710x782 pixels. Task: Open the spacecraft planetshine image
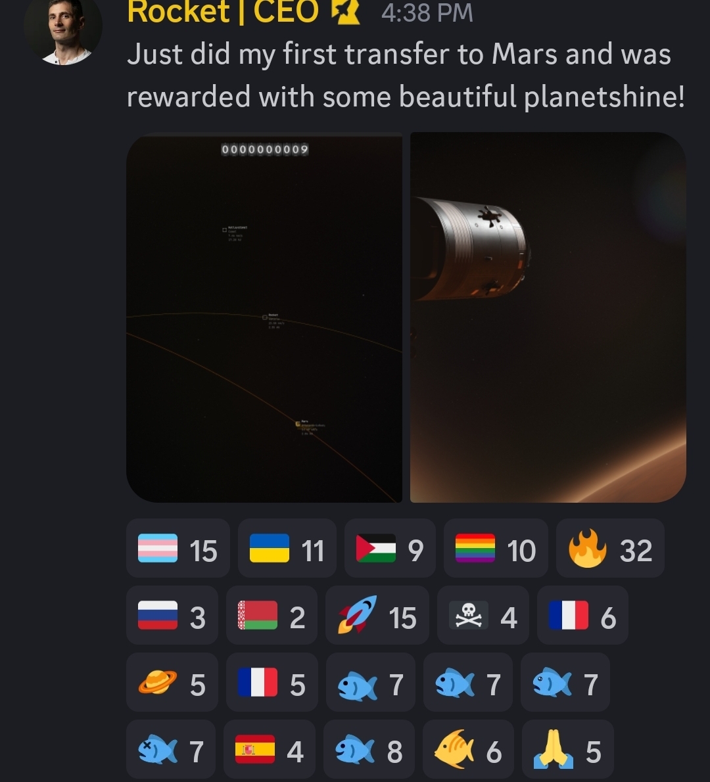tap(548, 317)
